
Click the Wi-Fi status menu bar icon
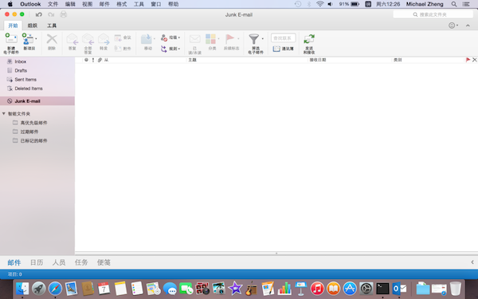coord(319,4)
